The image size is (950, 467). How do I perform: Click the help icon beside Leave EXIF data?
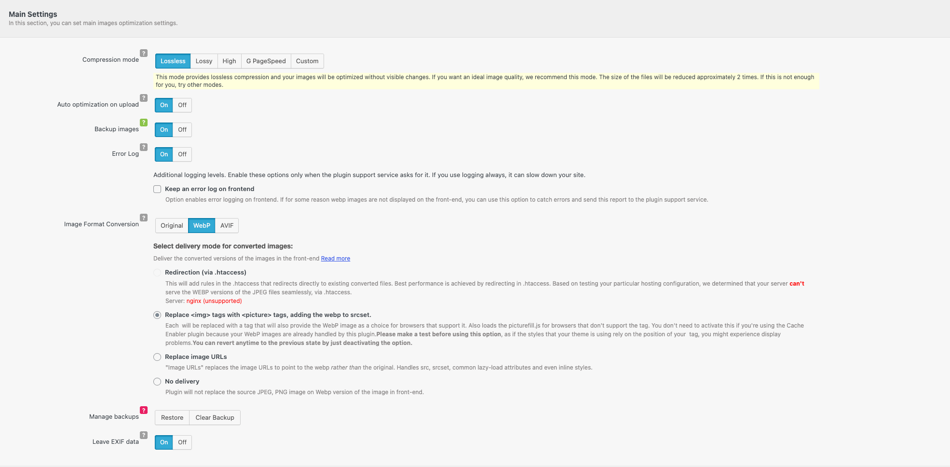click(144, 435)
